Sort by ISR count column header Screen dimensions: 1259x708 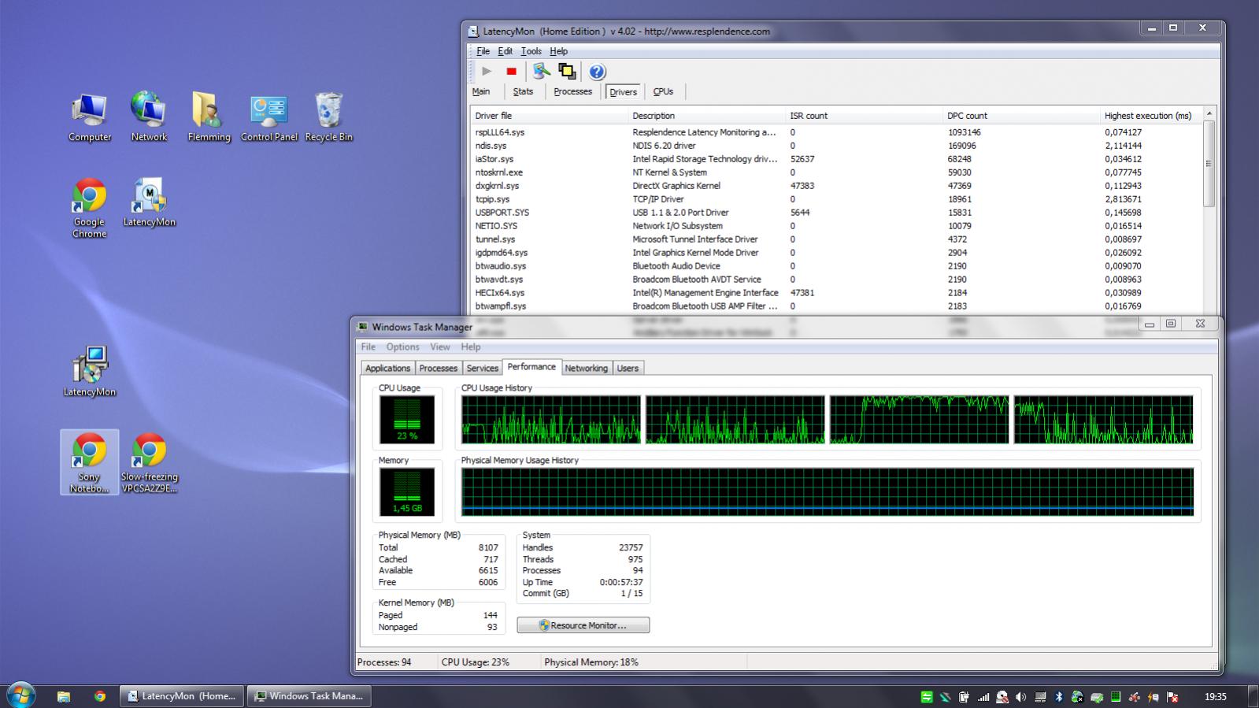pos(864,115)
